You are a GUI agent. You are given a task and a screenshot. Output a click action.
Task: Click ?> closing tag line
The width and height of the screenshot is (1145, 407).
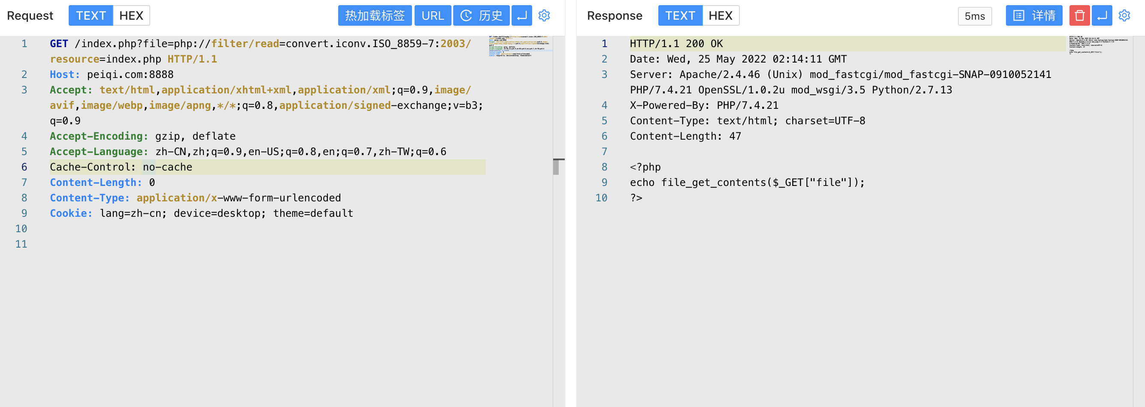636,198
